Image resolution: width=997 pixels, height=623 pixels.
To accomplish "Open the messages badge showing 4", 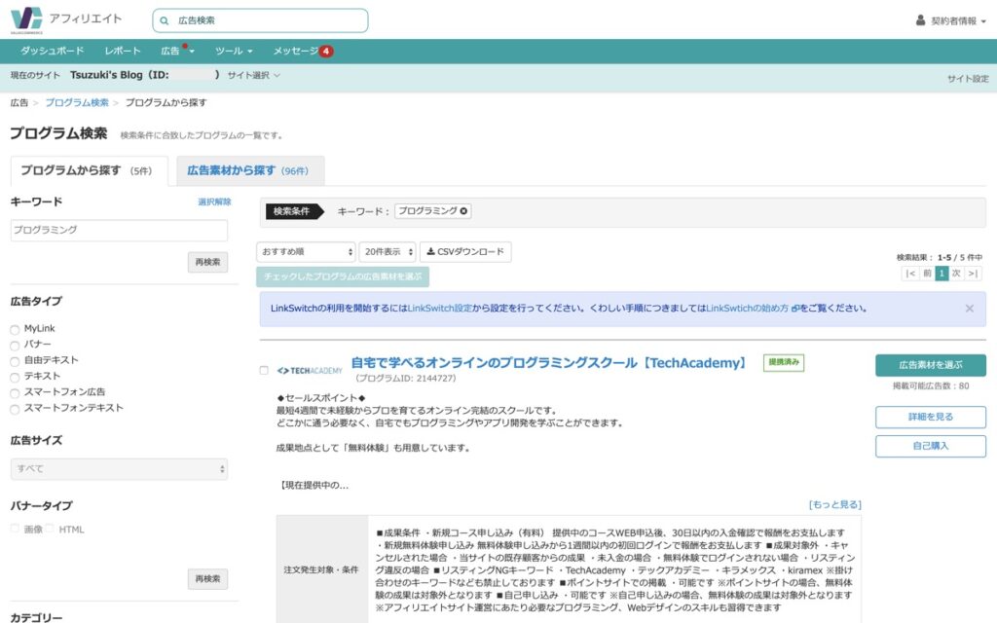I will click(326, 52).
